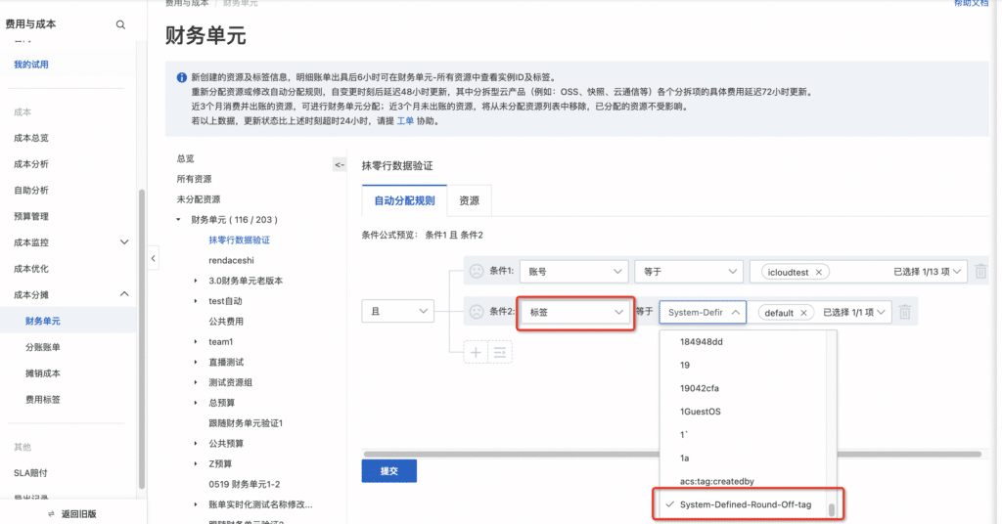The image size is (1002, 524).
Task: Open the 标签 dropdown in 条件2
Action: click(575, 312)
